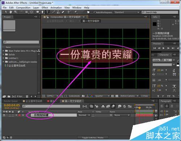Select the Eraser tool

coord(63,12)
